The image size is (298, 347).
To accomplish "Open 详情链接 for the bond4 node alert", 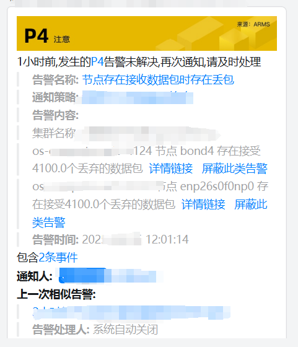I will pyautogui.click(x=171, y=169).
